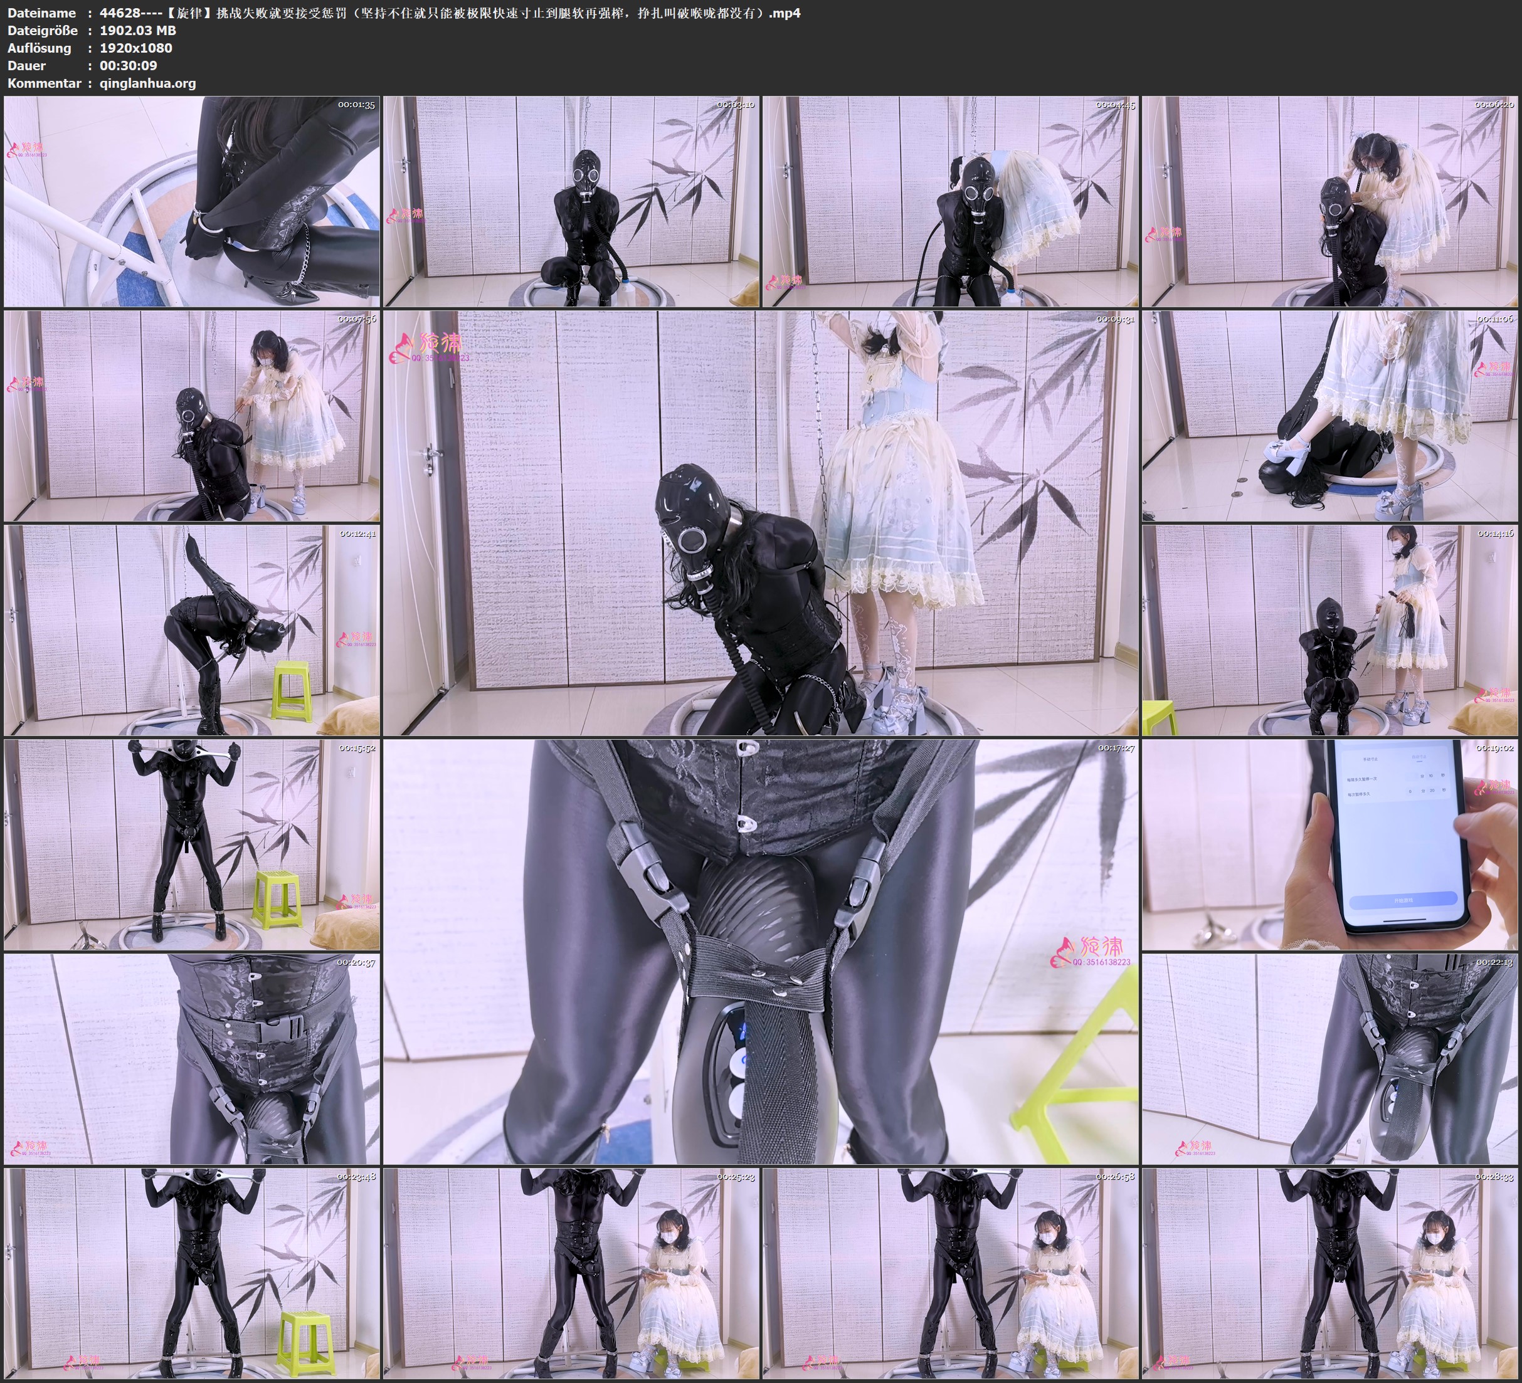The image size is (1522, 1383).
Task: Select the frame marked 00:03:10
Action: [x=571, y=202]
